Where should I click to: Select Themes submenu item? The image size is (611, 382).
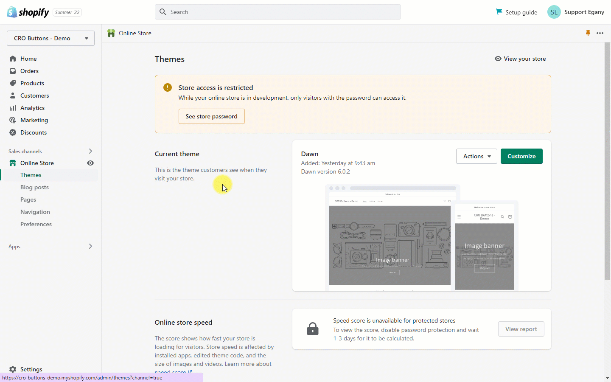click(x=31, y=175)
